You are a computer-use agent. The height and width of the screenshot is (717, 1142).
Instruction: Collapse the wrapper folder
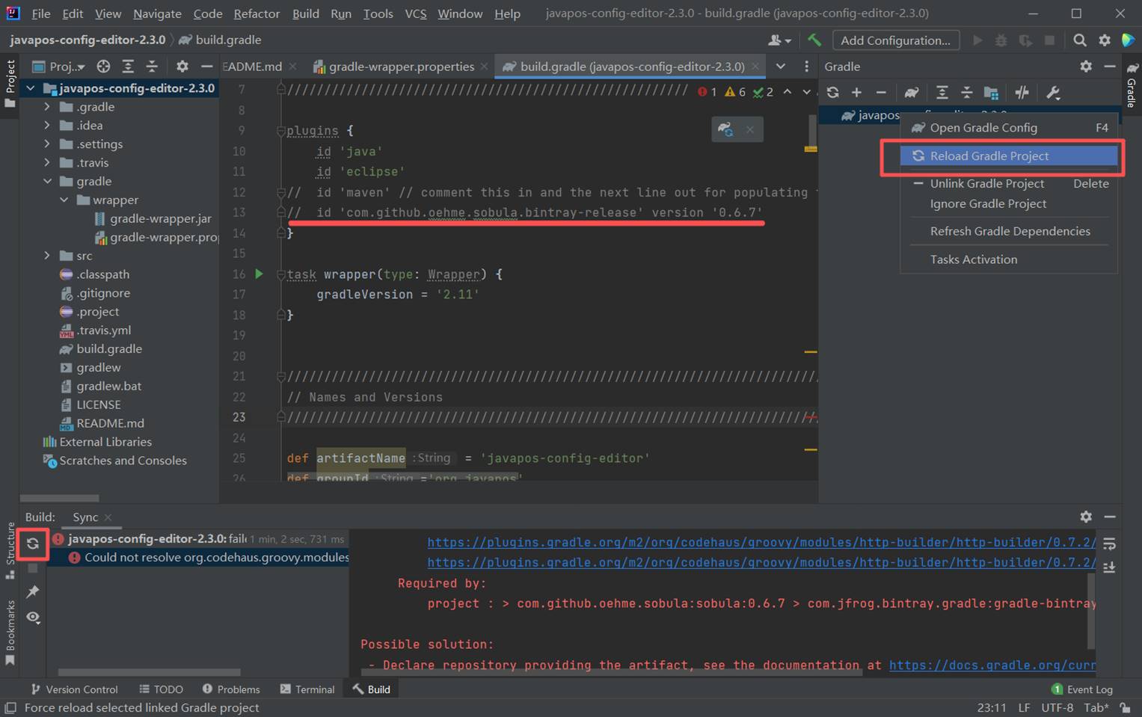[x=64, y=200]
